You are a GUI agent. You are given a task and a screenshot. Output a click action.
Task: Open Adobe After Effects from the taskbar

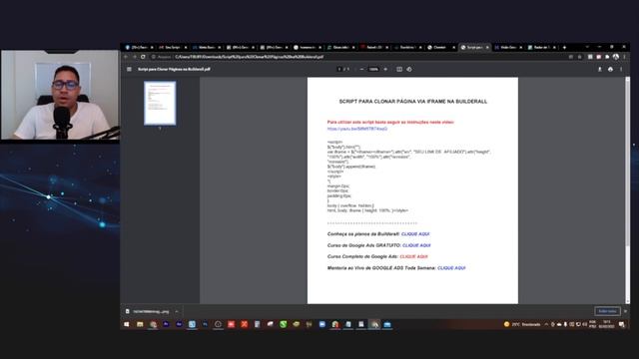179,324
